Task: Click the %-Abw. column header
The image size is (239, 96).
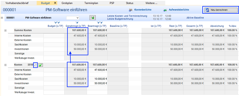Action: 233,26
